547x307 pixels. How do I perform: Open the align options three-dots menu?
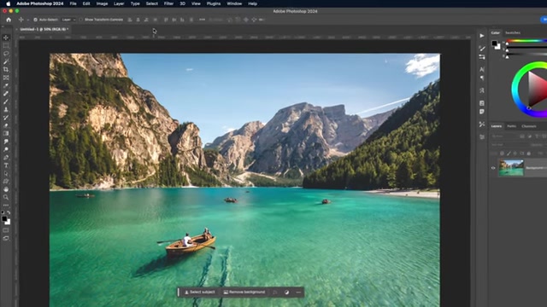(x=202, y=20)
